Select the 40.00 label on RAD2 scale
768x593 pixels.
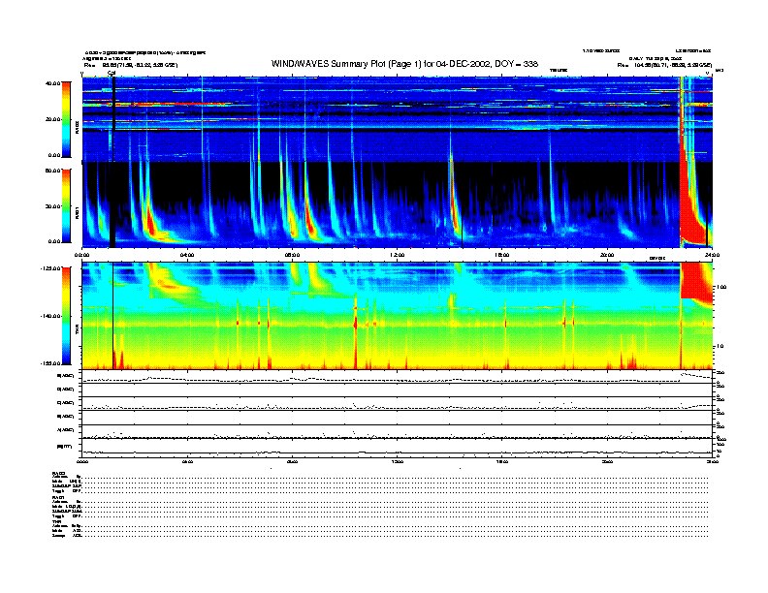pos(52,83)
